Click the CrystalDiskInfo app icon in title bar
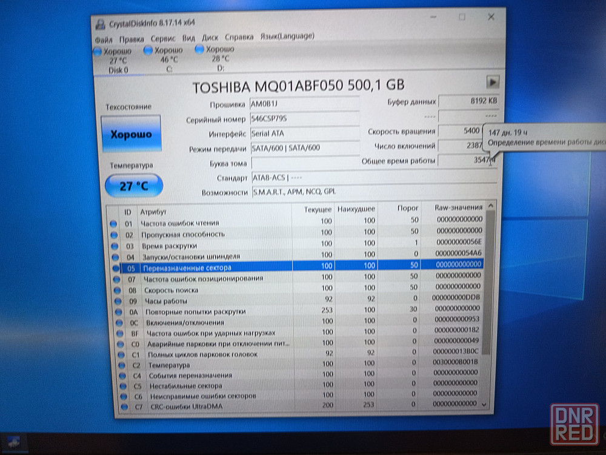Viewport: 606px width, 455px height. pyautogui.click(x=100, y=23)
